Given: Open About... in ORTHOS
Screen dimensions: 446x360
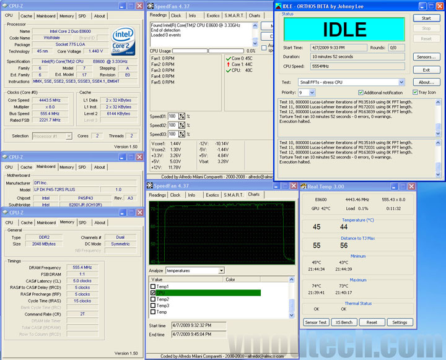Looking at the screenshot, I should 426,82.
